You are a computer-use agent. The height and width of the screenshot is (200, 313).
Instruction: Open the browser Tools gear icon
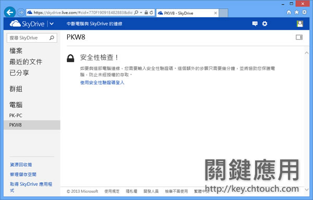click(305, 12)
